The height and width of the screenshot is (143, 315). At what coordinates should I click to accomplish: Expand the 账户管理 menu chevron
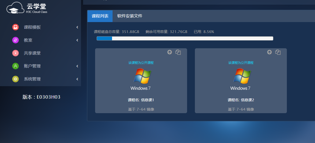pyautogui.click(x=77, y=66)
